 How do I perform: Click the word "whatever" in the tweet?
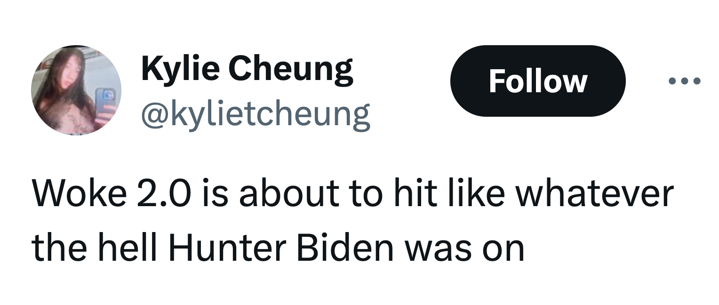[x=594, y=193]
